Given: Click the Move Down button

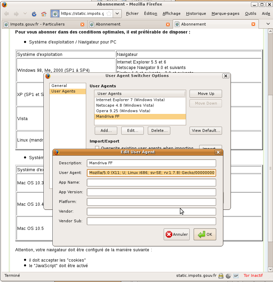Looking at the screenshot, I should click(x=206, y=104).
